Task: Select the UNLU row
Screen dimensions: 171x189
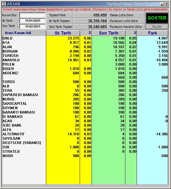Action: coord(85,38)
